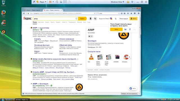Select Mozilla Firefox desktop shortcut
Image resolution: width=180 pixels, height=101 pixels.
4,14
